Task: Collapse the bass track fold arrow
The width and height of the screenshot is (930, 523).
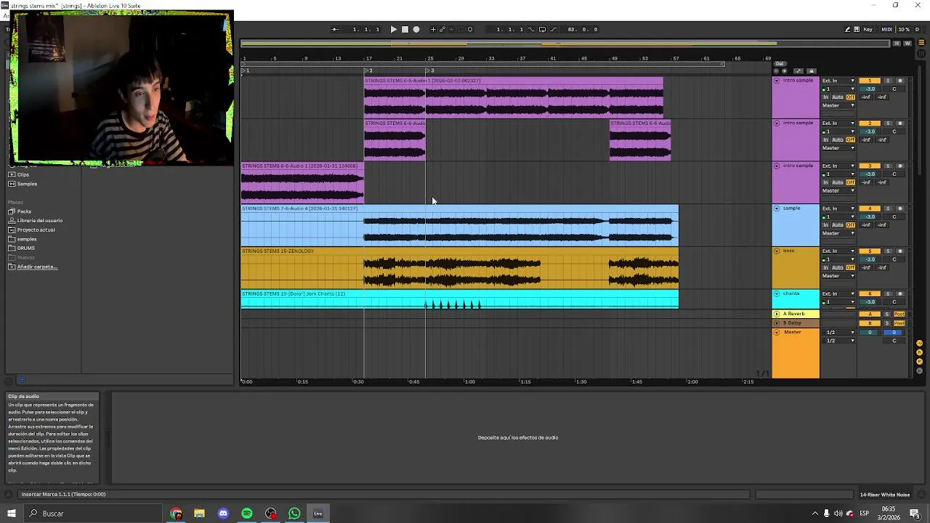Action: [777, 251]
